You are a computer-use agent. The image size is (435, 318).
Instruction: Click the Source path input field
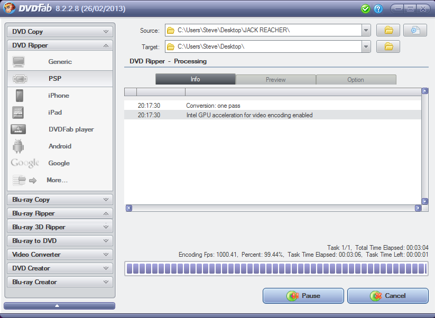[x=264, y=30]
